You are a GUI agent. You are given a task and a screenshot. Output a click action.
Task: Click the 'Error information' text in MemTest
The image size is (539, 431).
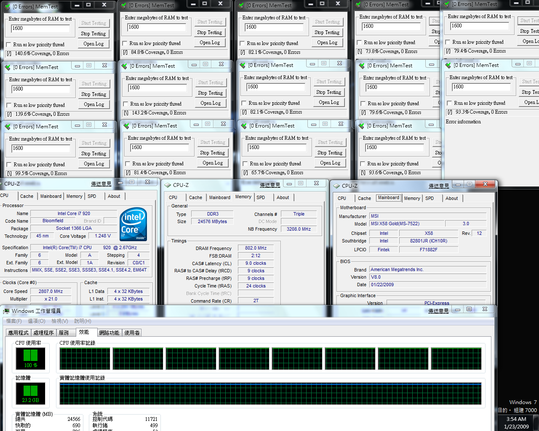[463, 122]
